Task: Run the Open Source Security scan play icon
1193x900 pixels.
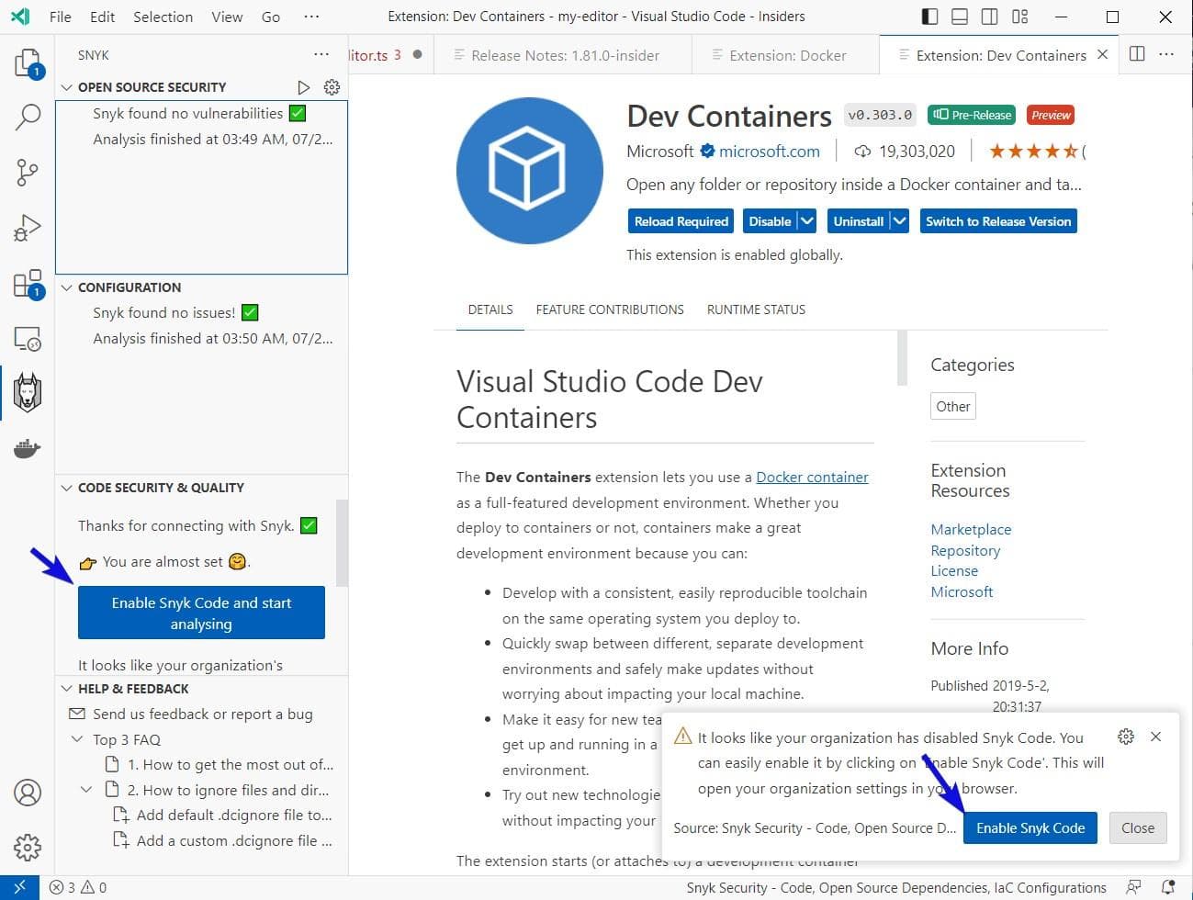Action: click(304, 86)
